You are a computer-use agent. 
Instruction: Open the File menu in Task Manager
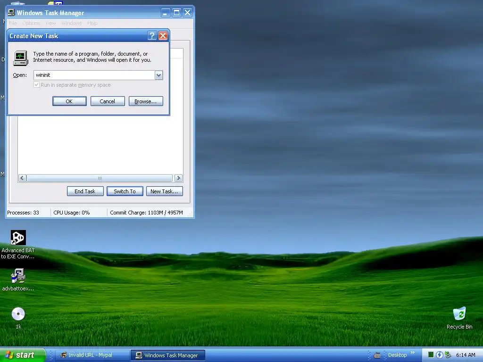pos(13,23)
